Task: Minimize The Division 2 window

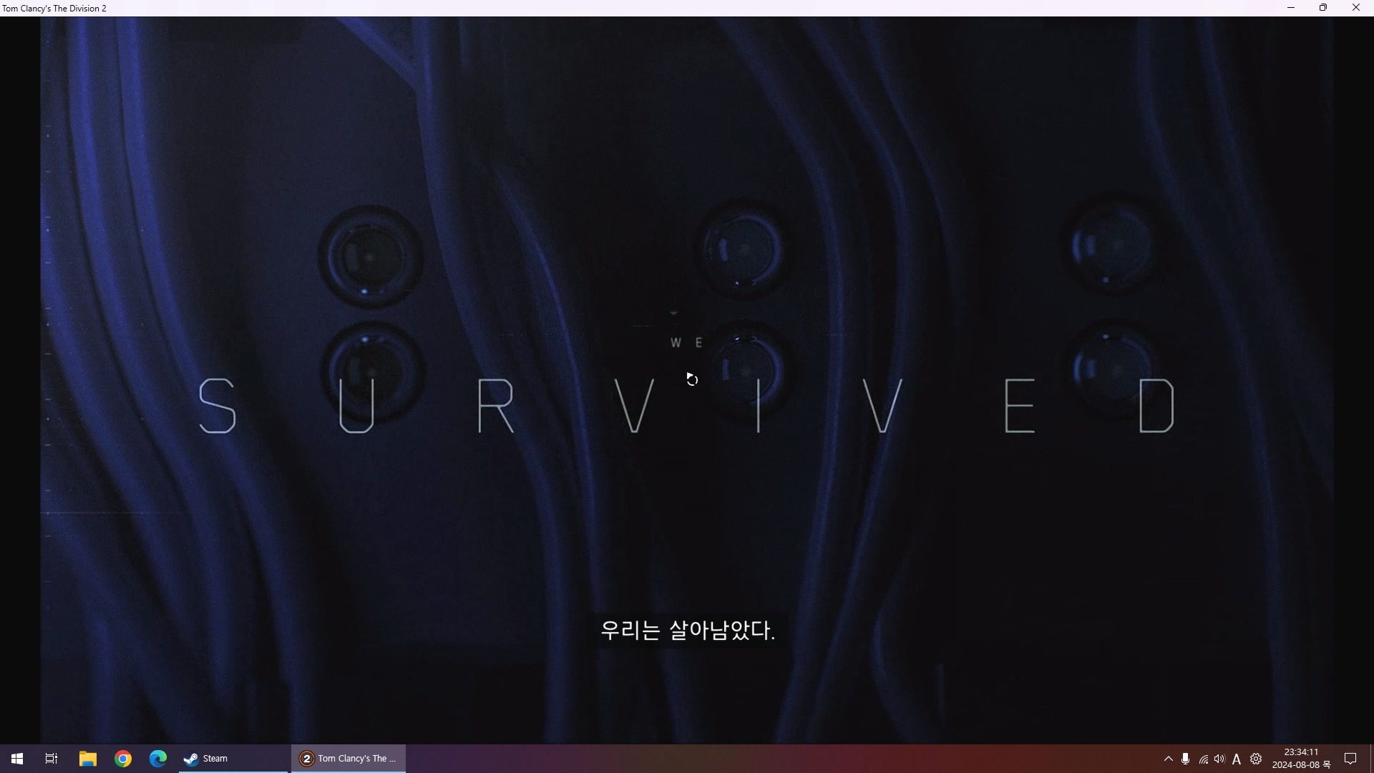Action: 1291,8
